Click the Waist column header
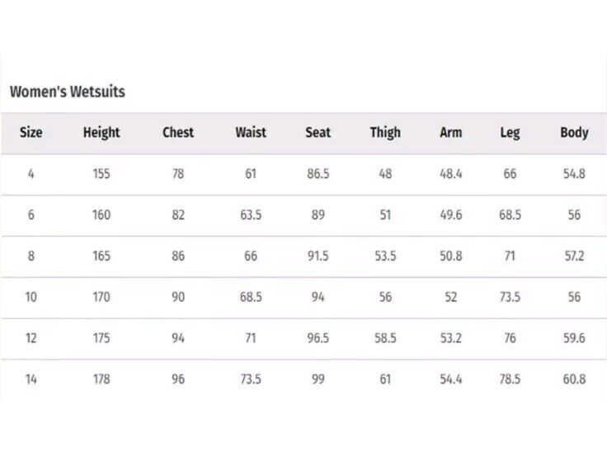This screenshot has width=607, height=467. (251, 133)
